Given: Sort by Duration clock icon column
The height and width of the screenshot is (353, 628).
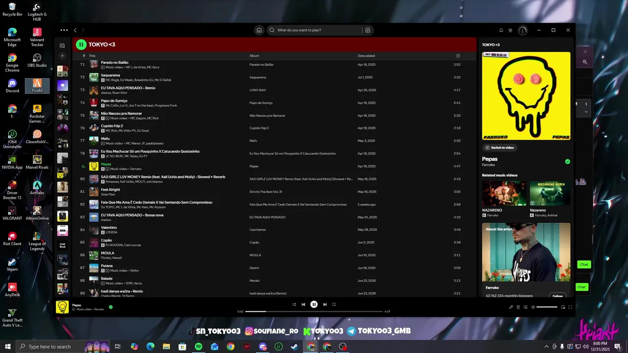Looking at the screenshot, I should point(458,56).
